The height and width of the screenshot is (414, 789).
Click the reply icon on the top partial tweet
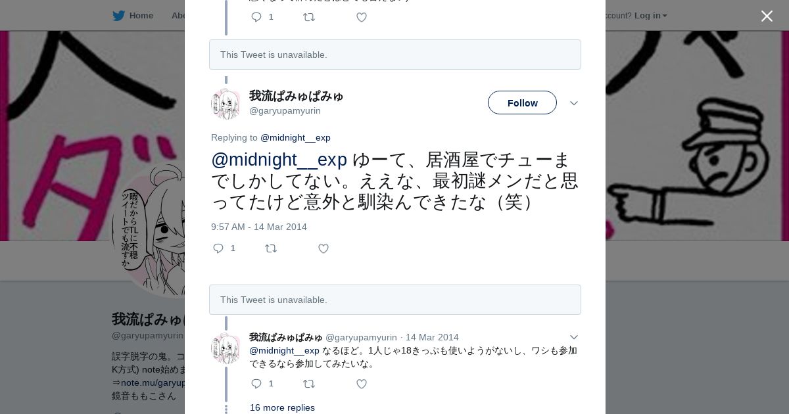257,17
